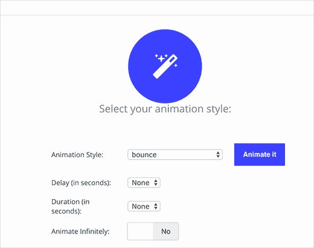The height and width of the screenshot is (248, 314).
Task: Click the Animate Infinitely label
Action: point(80,231)
